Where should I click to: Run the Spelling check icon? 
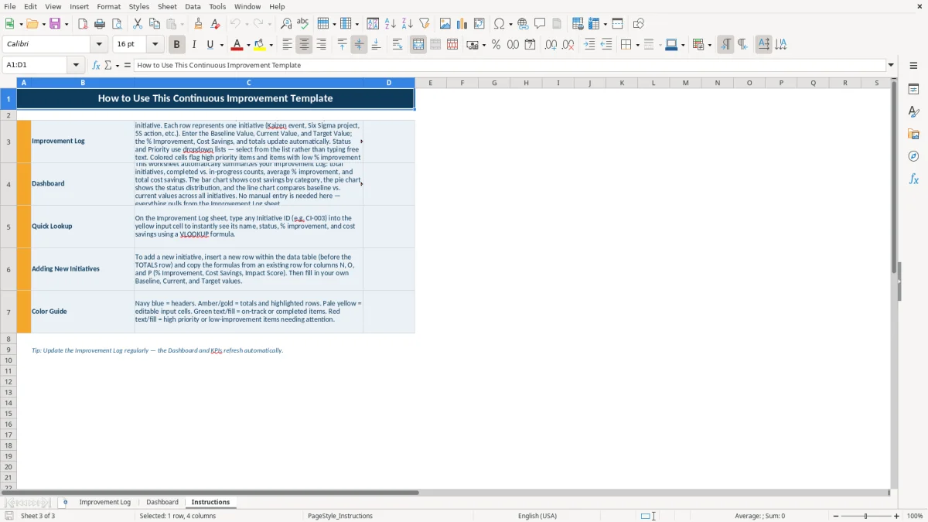[x=303, y=24]
